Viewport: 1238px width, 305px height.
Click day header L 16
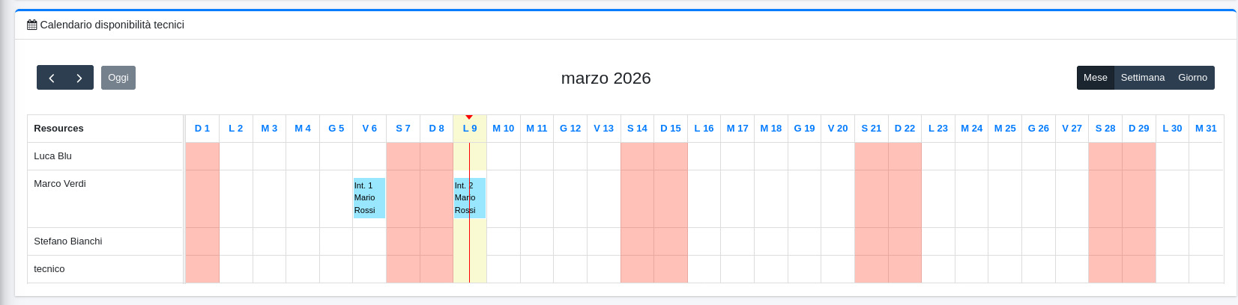tap(704, 129)
